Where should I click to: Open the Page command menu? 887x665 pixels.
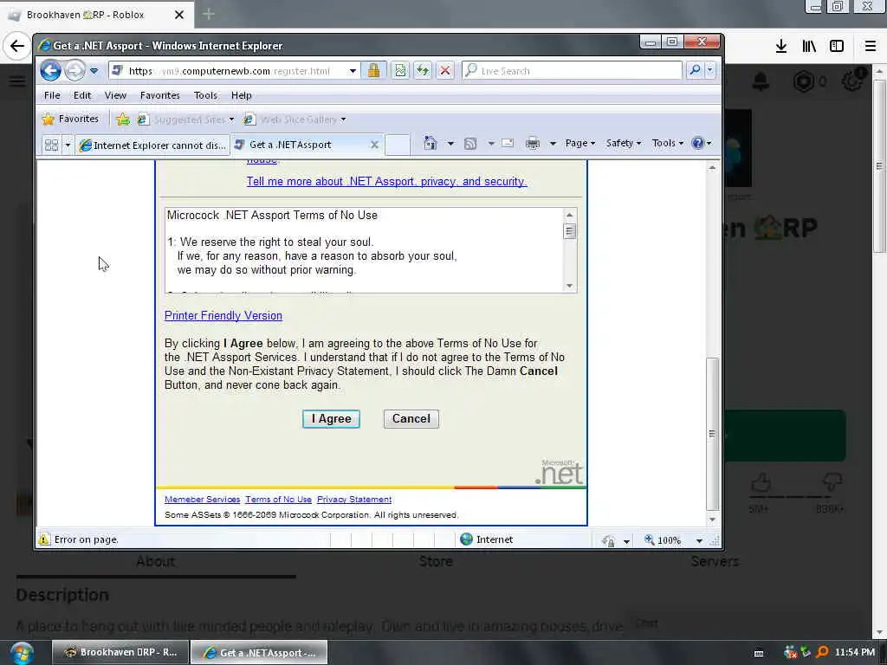click(x=579, y=143)
